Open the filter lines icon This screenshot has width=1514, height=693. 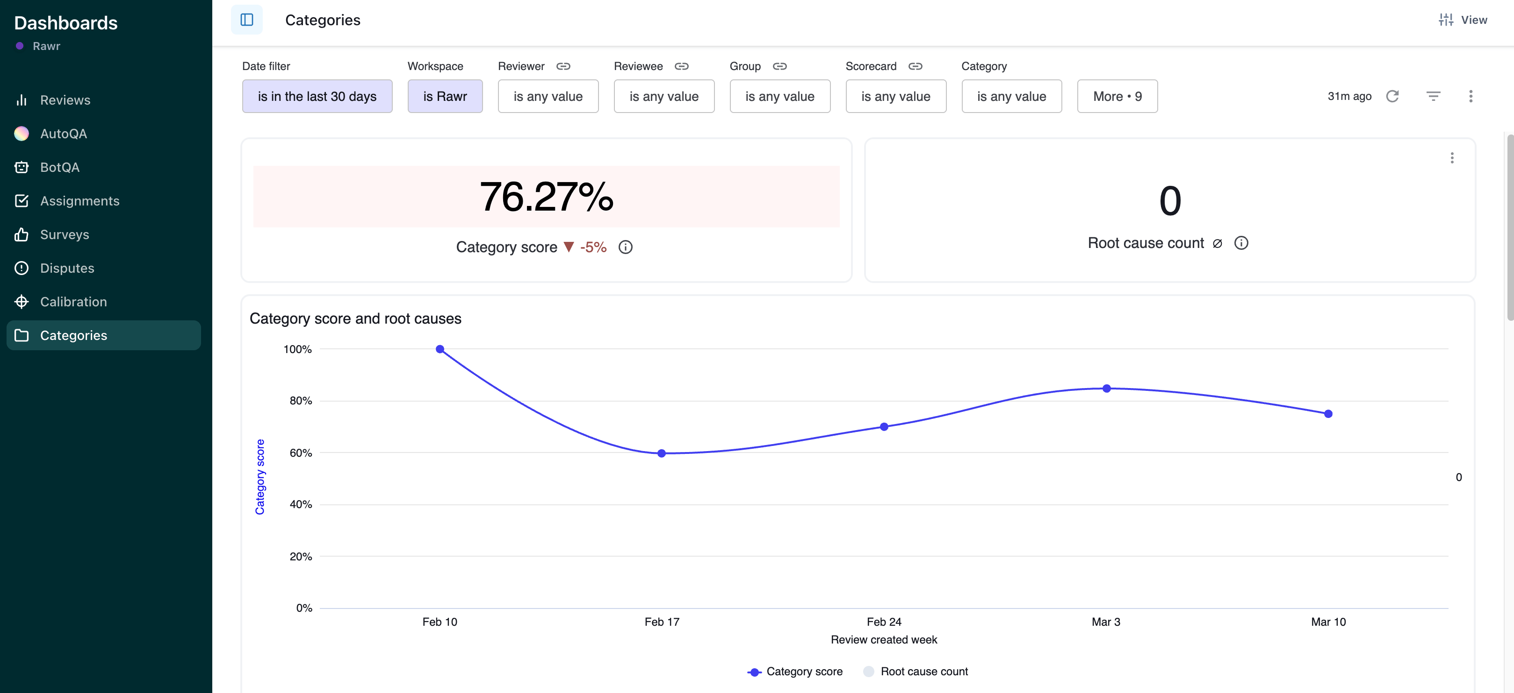pyautogui.click(x=1434, y=96)
